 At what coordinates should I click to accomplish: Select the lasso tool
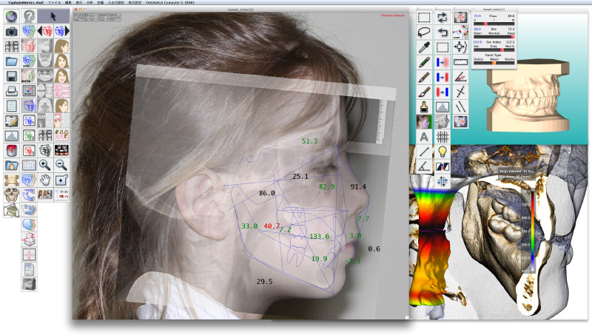(x=424, y=32)
